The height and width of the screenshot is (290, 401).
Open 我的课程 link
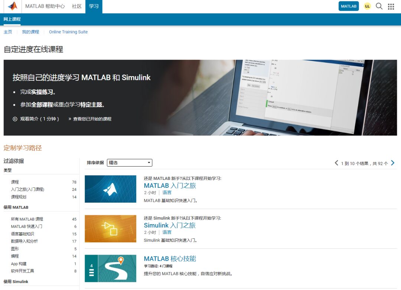coord(30,32)
